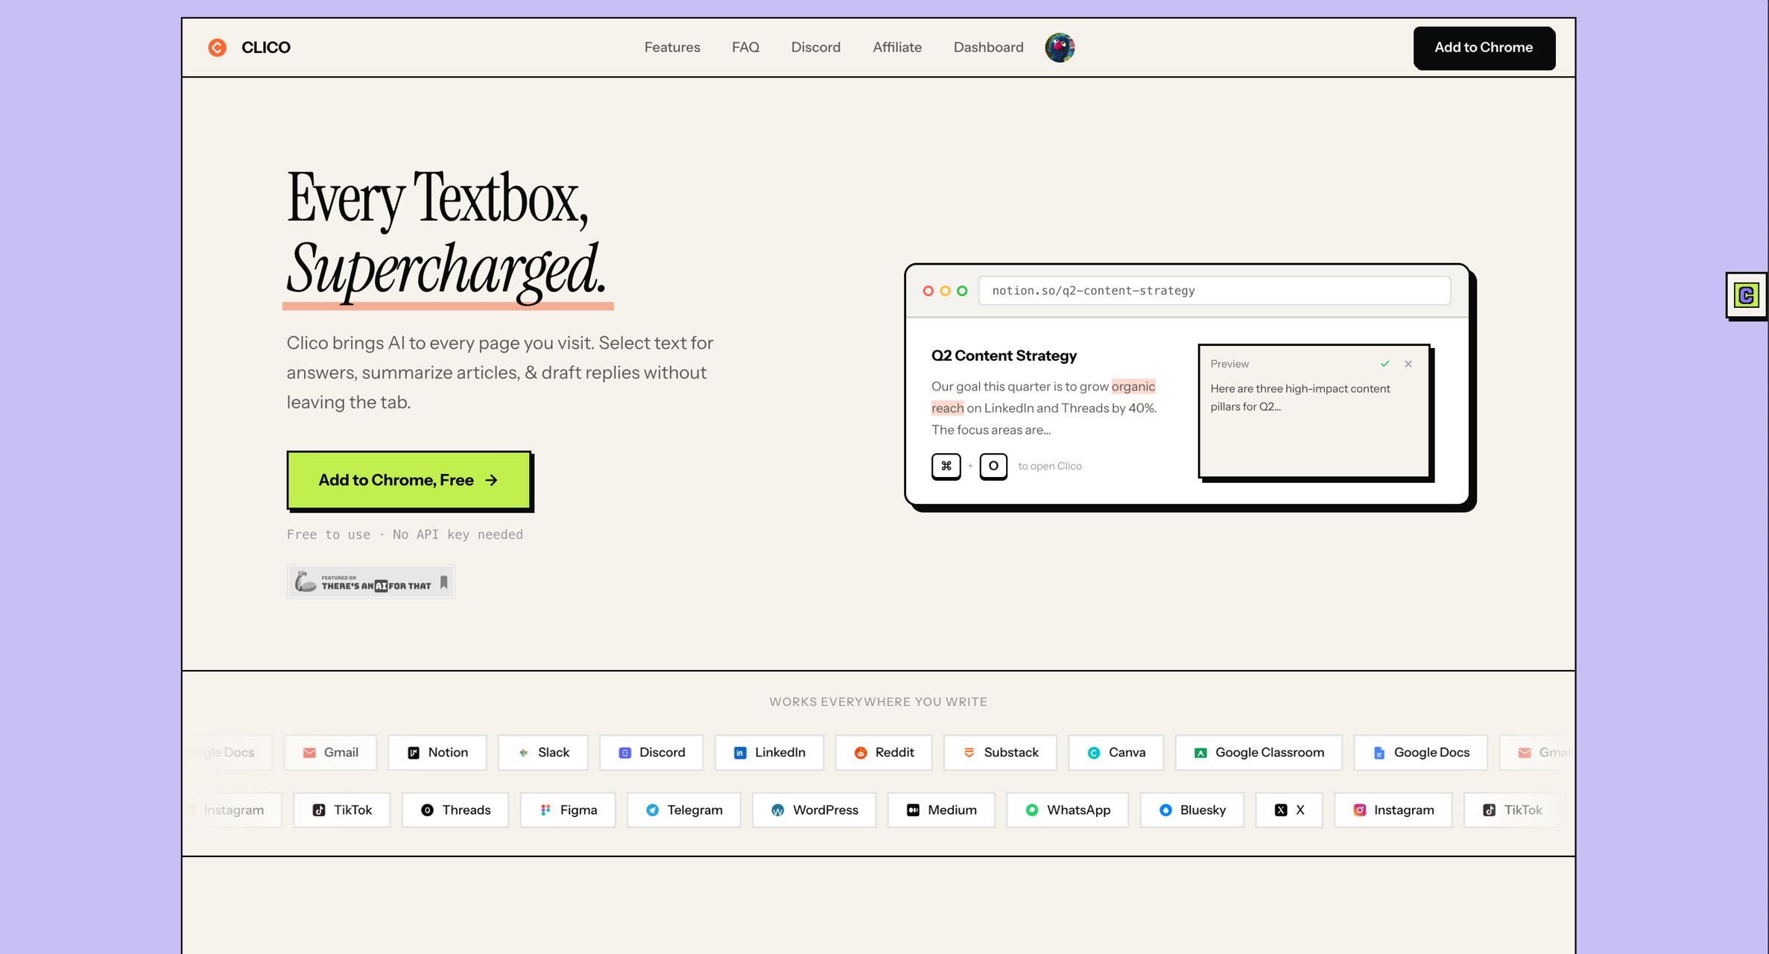Select the WordPress app chip
1769x954 pixels.
[x=814, y=810]
